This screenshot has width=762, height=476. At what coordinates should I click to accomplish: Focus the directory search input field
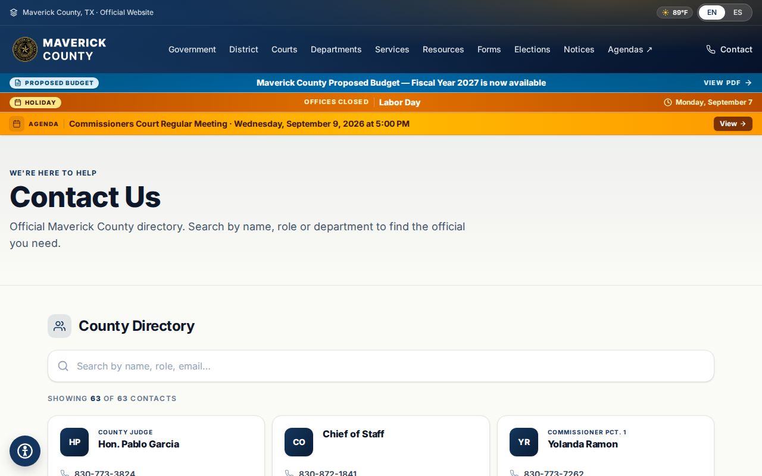[381, 366]
